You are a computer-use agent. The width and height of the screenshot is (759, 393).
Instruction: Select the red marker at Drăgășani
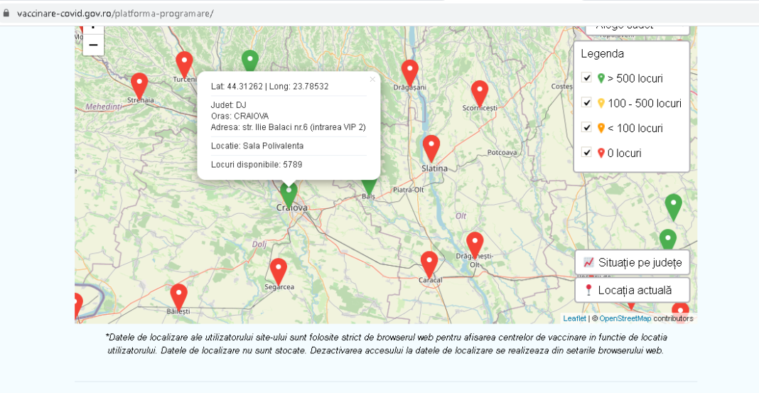tap(409, 72)
